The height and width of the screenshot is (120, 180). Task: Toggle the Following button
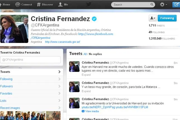pyautogui.click(x=167, y=18)
